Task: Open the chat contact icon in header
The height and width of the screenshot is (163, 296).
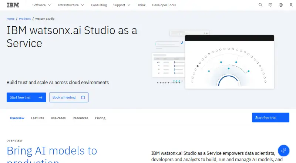Action: (270, 5)
